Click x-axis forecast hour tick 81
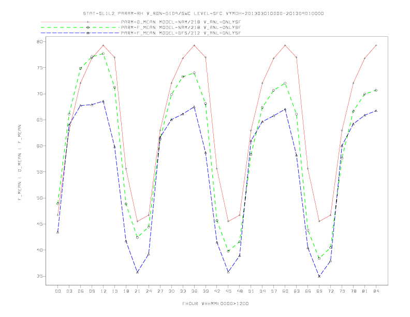The width and height of the screenshot is (410, 317). coord(365,291)
